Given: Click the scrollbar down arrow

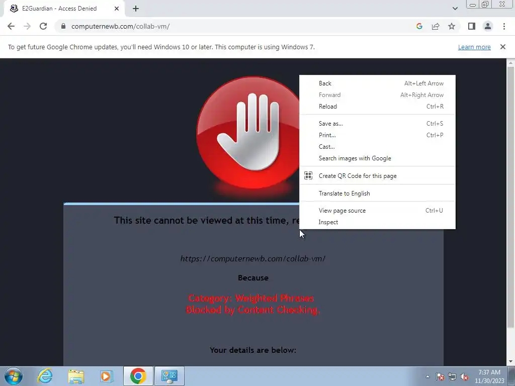Looking at the screenshot, I should point(510,362).
